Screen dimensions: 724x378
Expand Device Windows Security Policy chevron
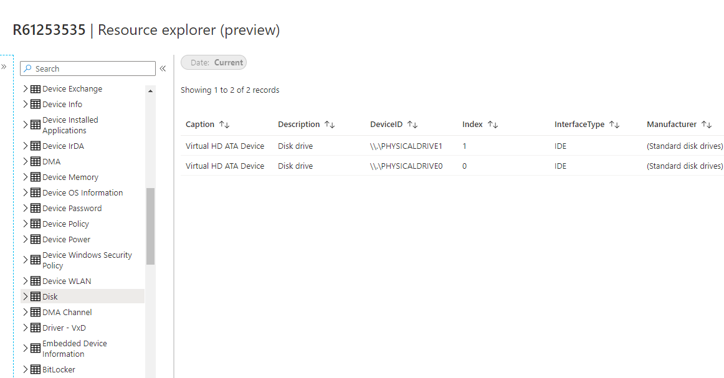(x=26, y=260)
